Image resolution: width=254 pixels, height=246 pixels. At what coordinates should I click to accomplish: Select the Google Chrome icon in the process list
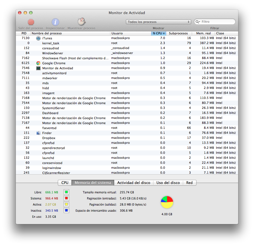pos(38,63)
